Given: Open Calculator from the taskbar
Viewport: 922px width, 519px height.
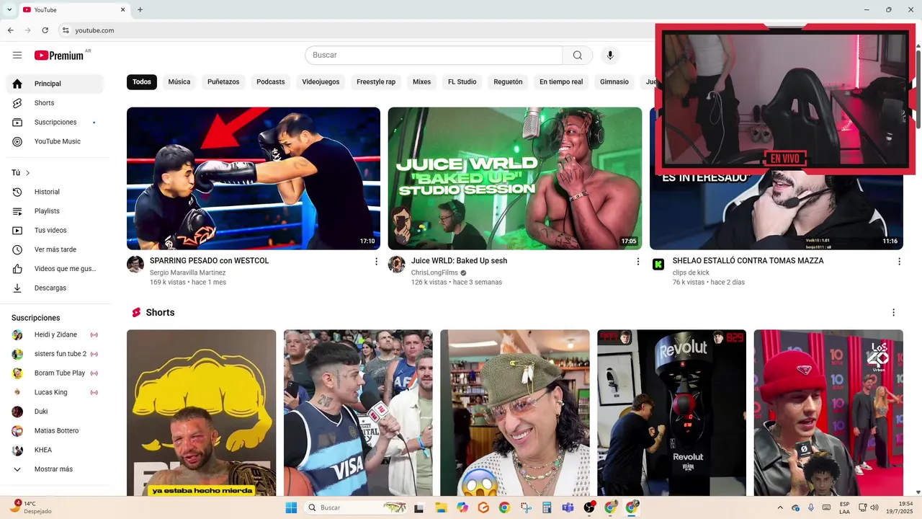Looking at the screenshot, I should point(547,507).
